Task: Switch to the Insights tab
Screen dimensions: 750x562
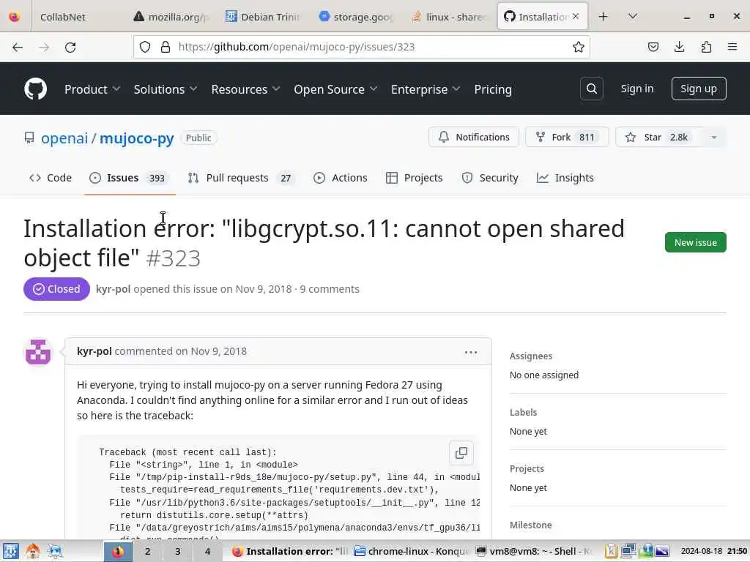Action: pos(565,178)
